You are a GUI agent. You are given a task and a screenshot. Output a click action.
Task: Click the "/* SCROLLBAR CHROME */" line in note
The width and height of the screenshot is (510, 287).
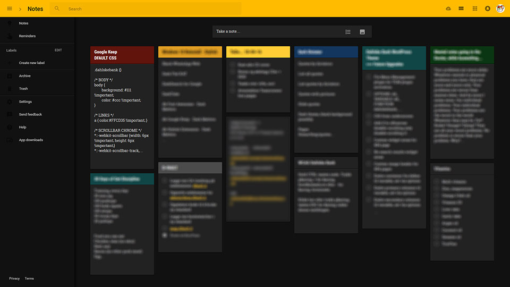tap(118, 131)
